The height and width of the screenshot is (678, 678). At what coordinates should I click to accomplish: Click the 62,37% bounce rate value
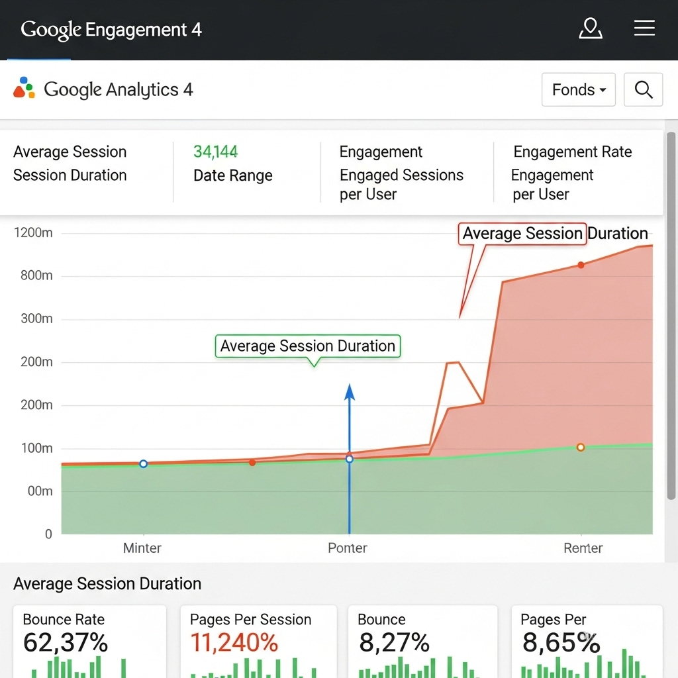66,642
